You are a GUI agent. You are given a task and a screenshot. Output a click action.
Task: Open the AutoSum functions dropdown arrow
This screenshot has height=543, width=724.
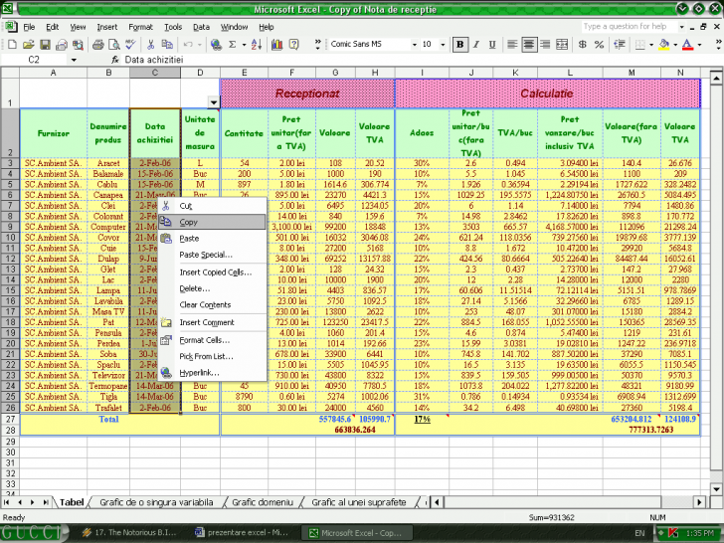click(x=244, y=45)
